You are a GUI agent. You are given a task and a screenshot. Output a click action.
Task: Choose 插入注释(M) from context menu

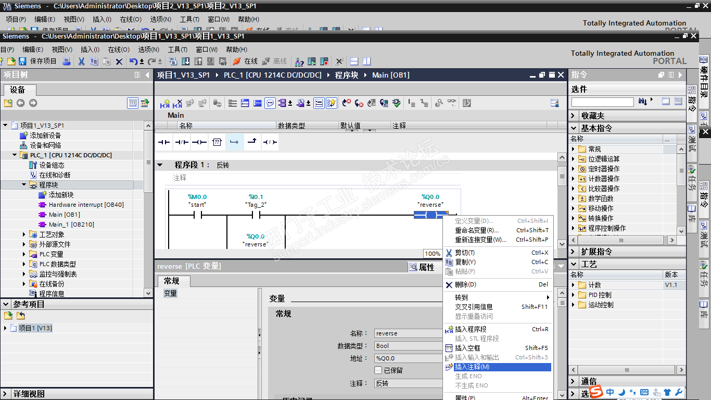pos(497,367)
